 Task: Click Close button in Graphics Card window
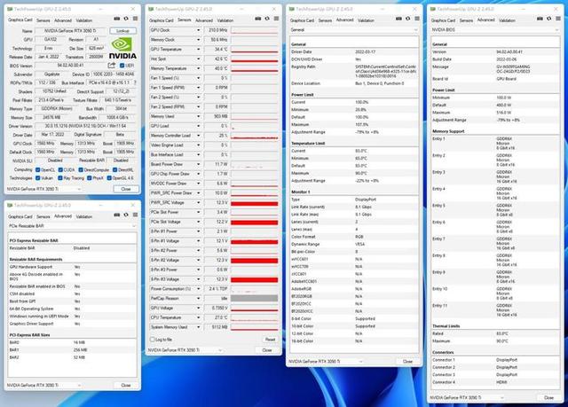(126, 189)
